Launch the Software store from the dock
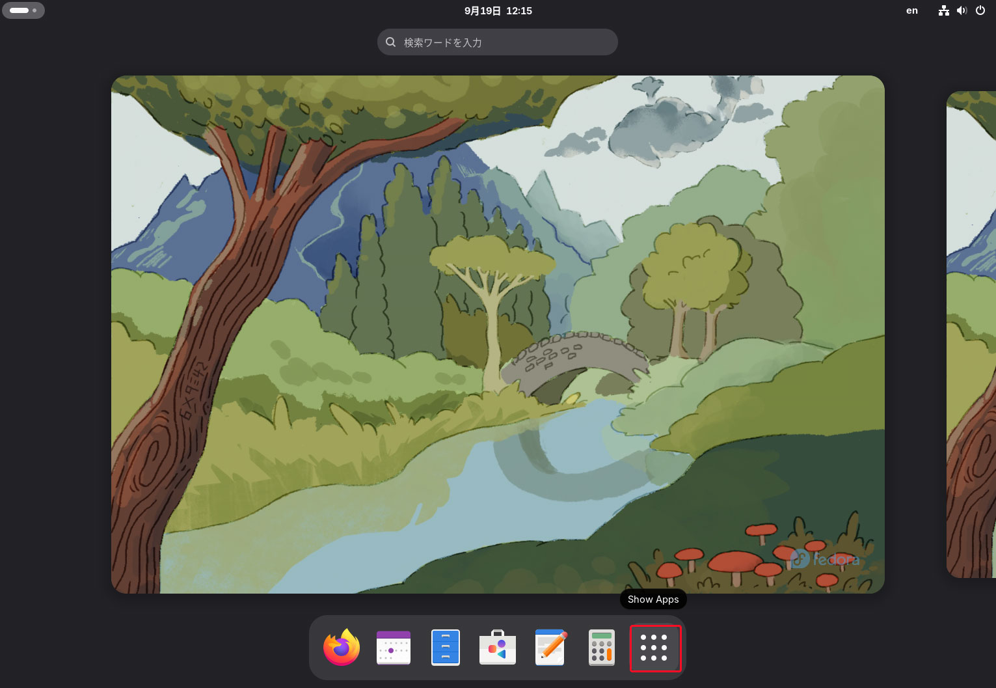This screenshot has width=996, height=688. pyautogui.click(x=498, y=648)
